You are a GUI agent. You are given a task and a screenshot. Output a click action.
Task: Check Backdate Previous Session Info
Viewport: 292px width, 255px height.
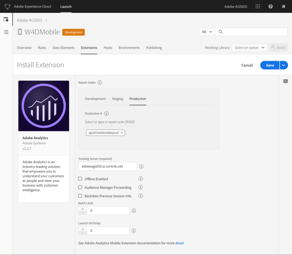[x=80, y=196]
